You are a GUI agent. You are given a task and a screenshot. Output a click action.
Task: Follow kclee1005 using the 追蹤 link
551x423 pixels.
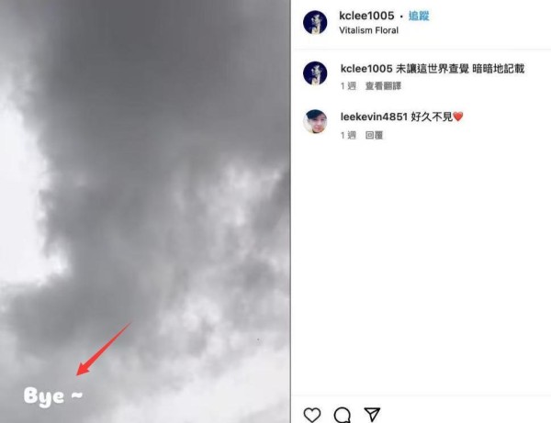point(419,16)
